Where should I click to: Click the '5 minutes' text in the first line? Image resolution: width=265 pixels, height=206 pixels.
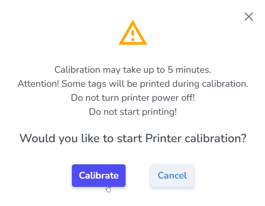coord(189,70)
